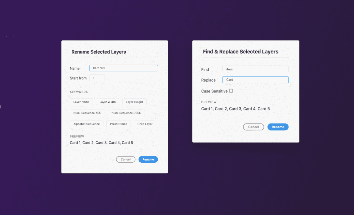Insert the Alphabet Sequence keyword

(x=86, y=124)
